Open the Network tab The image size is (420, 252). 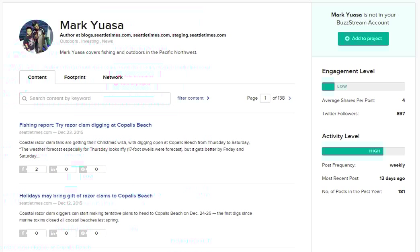[x=113, y=77]
